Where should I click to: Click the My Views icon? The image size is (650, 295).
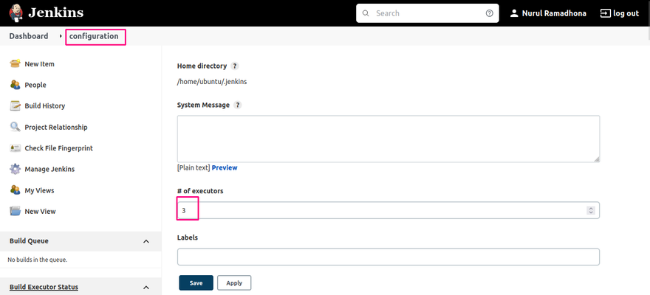tap(16, 190)
